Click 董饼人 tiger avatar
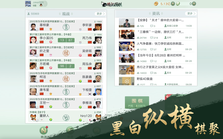This screenshot has height=139, width=223. (x=33, y=118)
